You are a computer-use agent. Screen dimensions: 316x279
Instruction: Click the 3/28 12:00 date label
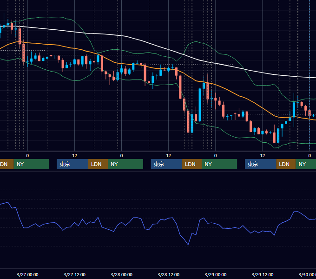point(169,274)
